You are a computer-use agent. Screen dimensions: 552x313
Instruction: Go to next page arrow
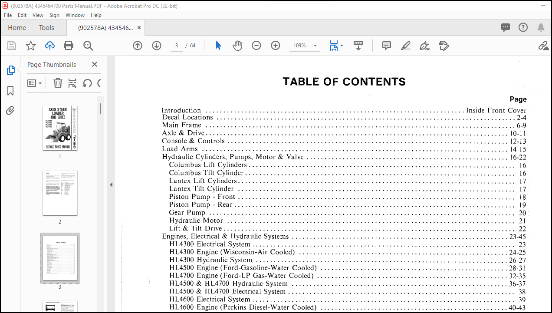pyautogui.click(x=157, y=46)
